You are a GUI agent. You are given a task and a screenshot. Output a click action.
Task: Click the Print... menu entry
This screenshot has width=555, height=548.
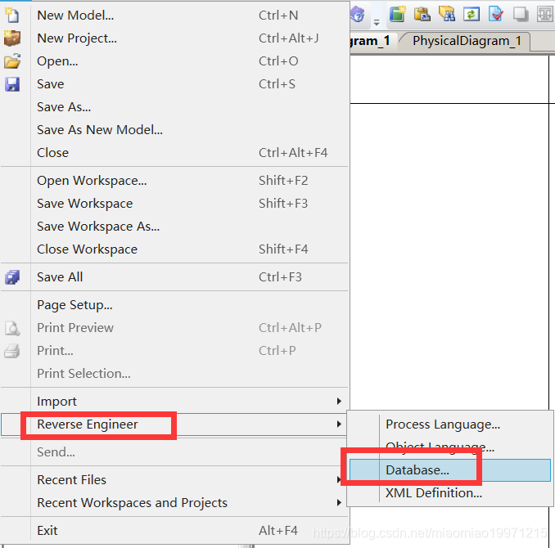click(x=175, y=351)
